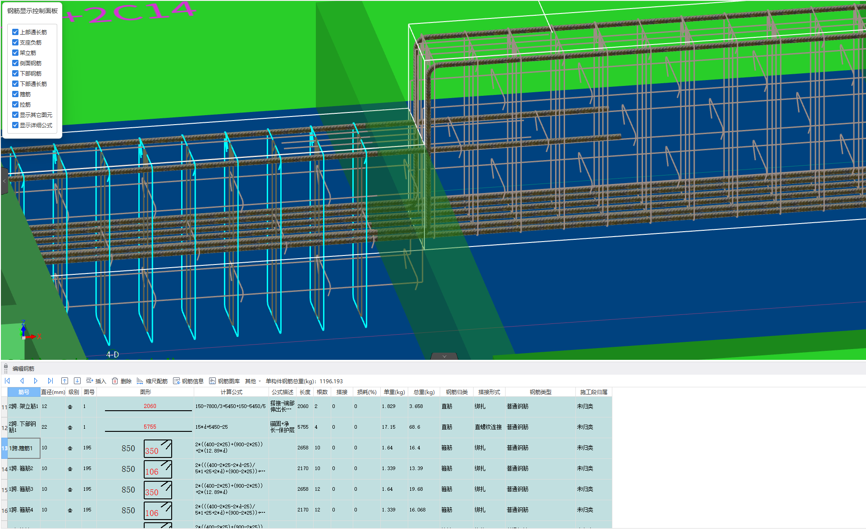
Task: Open 钢筋信息 rebar info
Action: [188, 381]
